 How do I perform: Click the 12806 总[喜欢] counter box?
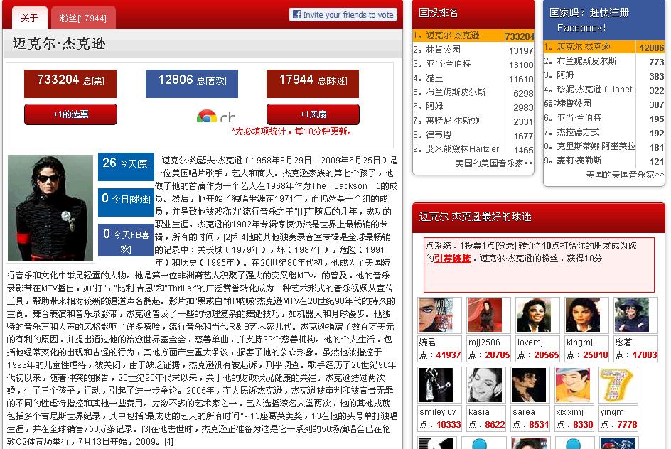click(x=192, y=84)
